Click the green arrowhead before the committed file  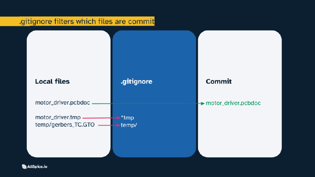click(202, 103)
